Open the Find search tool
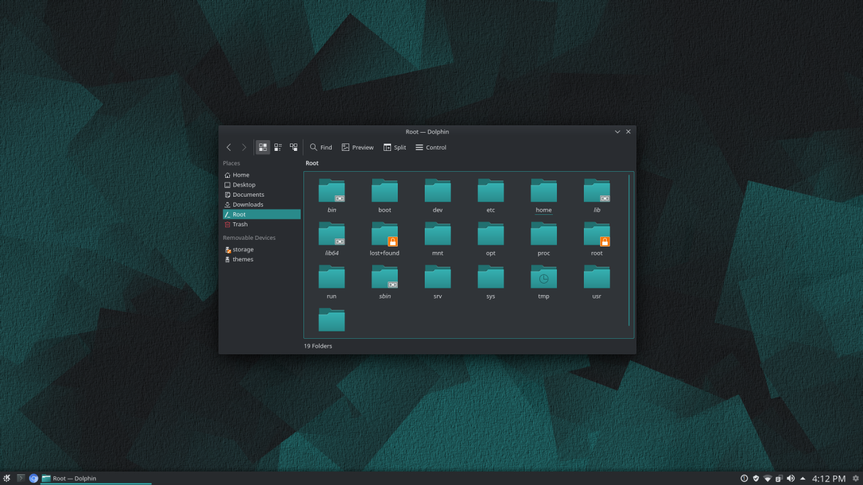863x485 pixels. click(x=321, y=148)
